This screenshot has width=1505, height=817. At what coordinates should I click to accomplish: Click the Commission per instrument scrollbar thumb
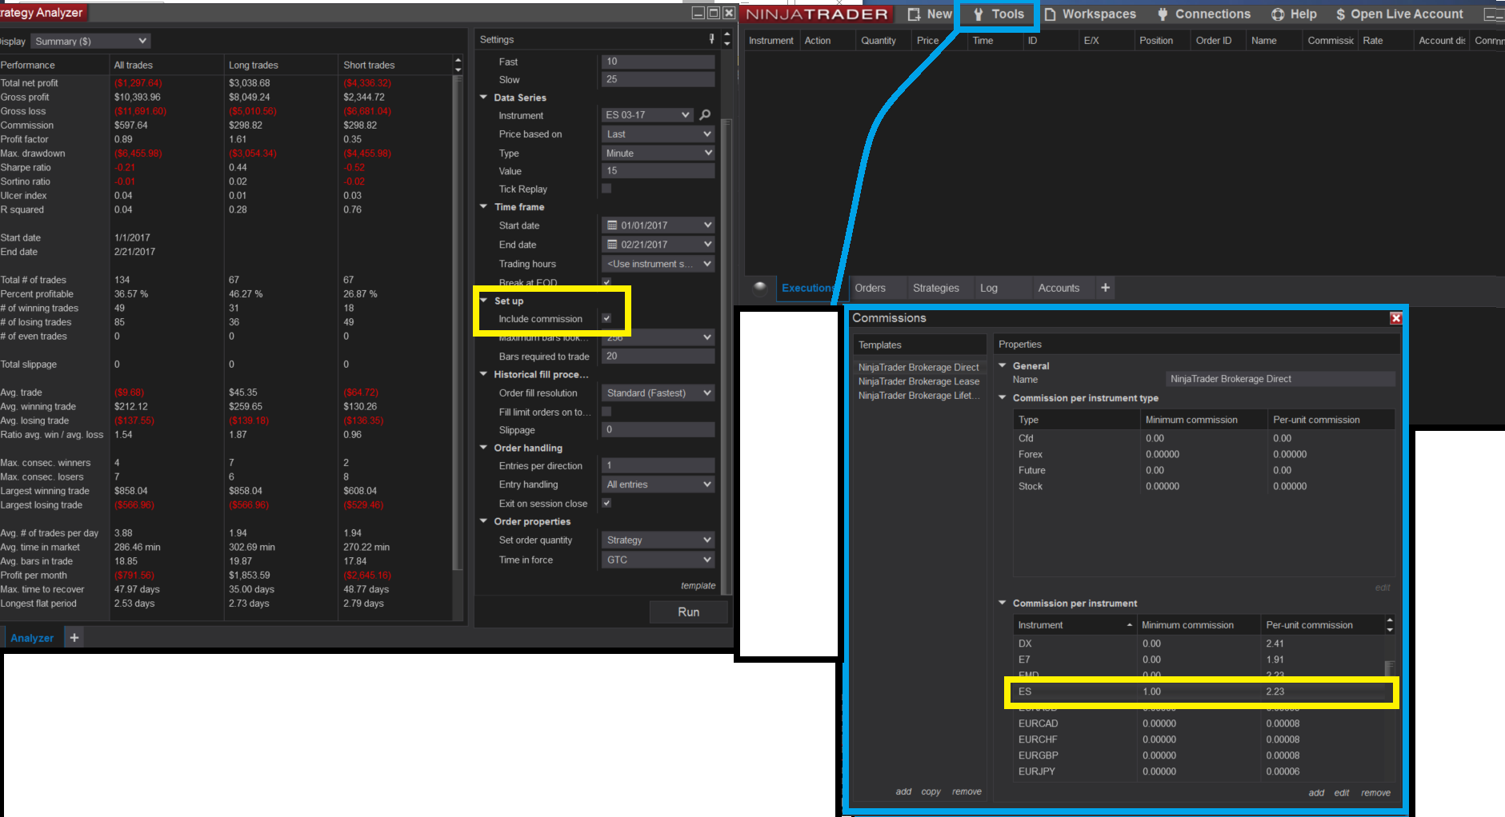pyautogui.click(x=1390, y=668)
